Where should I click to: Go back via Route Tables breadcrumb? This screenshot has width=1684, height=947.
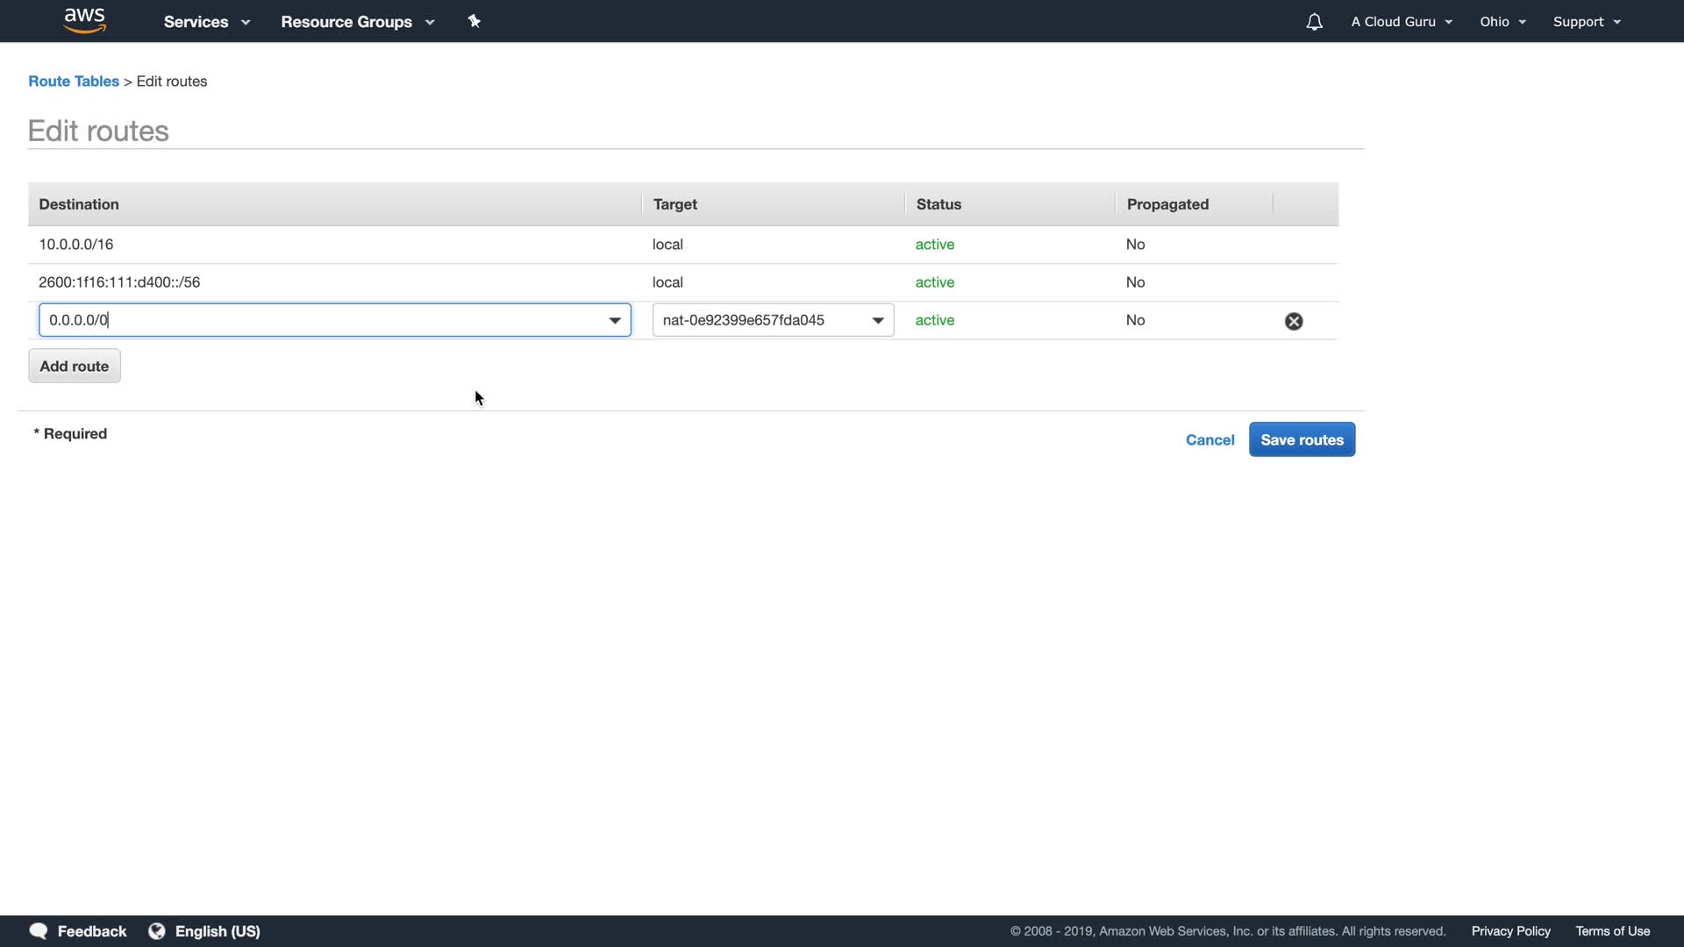(x=74, y=82)
